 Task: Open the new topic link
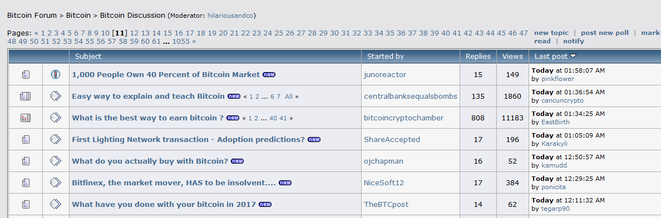click(551, 33)
